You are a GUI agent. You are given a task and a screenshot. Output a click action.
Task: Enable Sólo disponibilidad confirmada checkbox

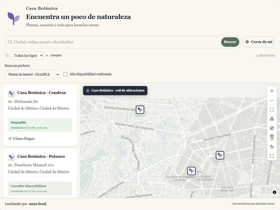click(65, 74)
